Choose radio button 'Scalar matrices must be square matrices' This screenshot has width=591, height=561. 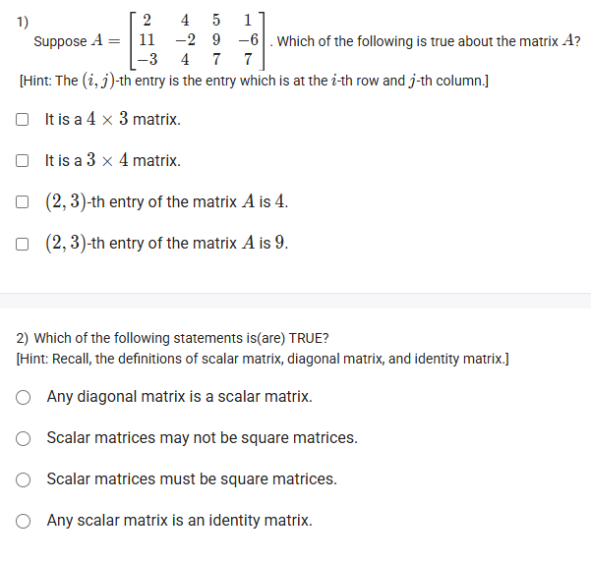pos(24,479)
